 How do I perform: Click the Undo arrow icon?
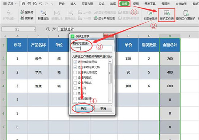pyautogui.click(x=41, y=4)
